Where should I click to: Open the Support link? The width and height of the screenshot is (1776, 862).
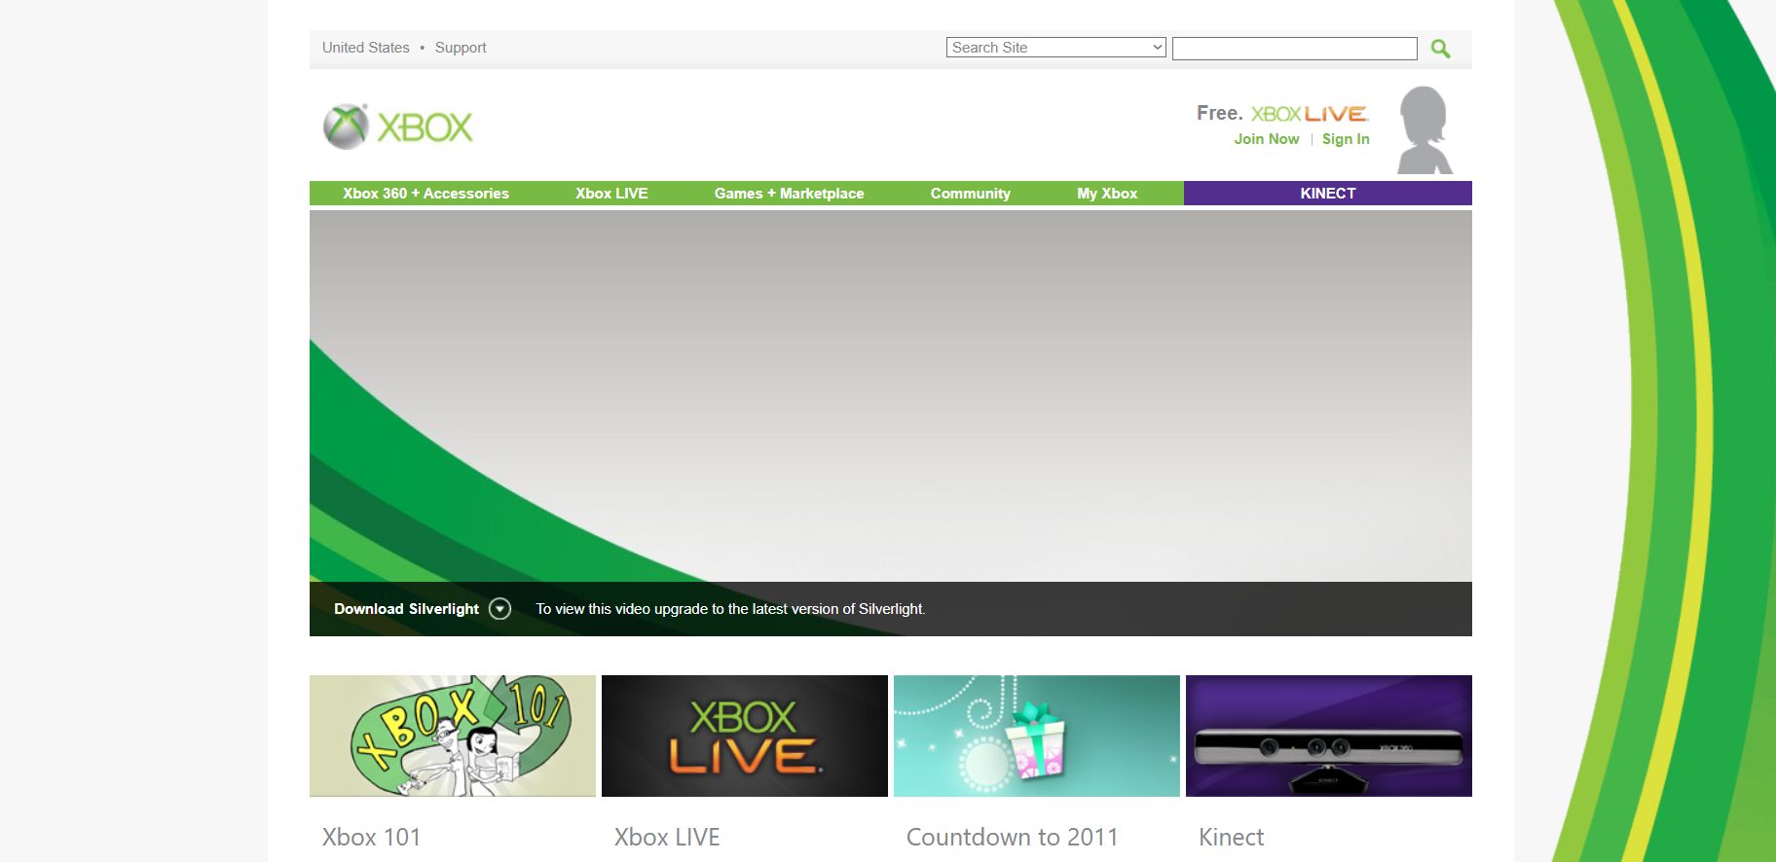pyautogui.click(x=461, y=48)
